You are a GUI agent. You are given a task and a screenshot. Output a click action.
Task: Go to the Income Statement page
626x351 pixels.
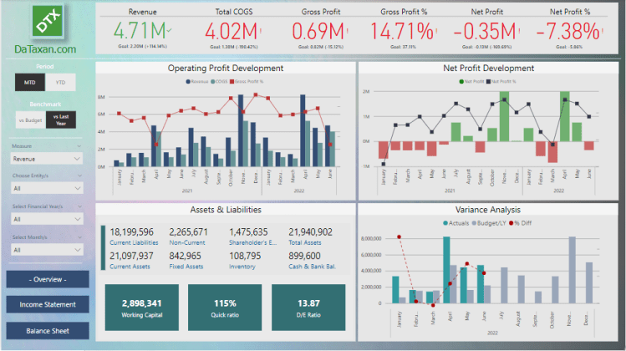pyautogui.click(x=47, y=304)
